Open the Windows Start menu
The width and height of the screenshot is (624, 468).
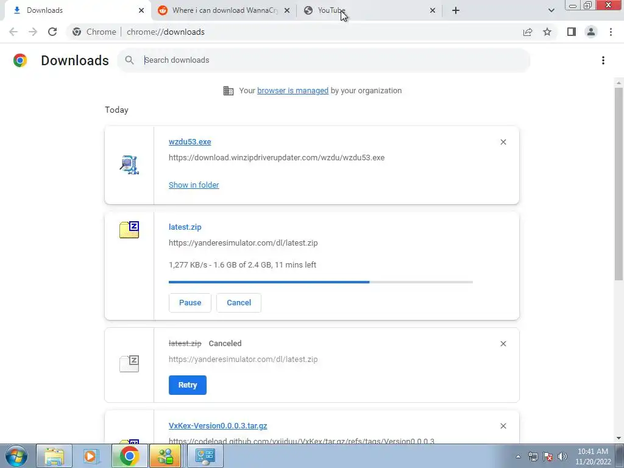(16, 456)
